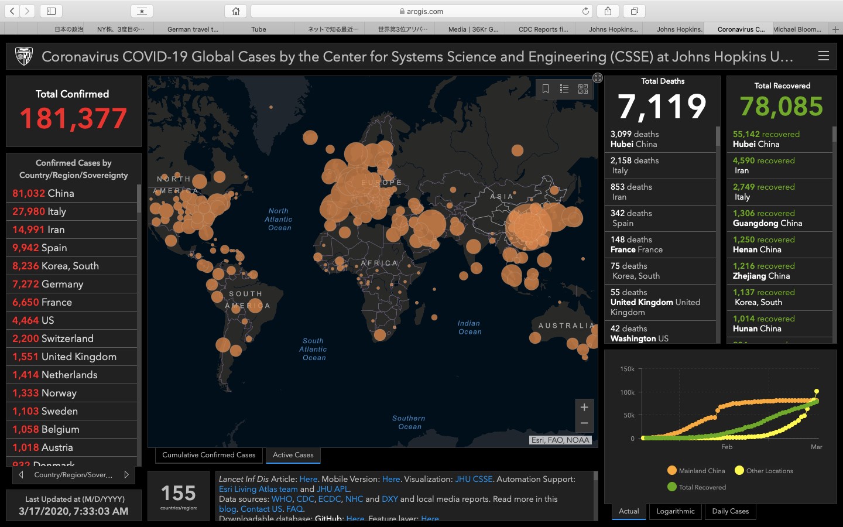Go back with Safari's back arrow
The height and width of the screenshot is (527, 843).
[12, 11]
